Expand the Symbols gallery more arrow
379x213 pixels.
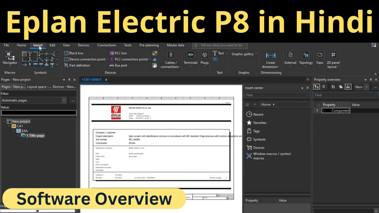click(57, 65)
